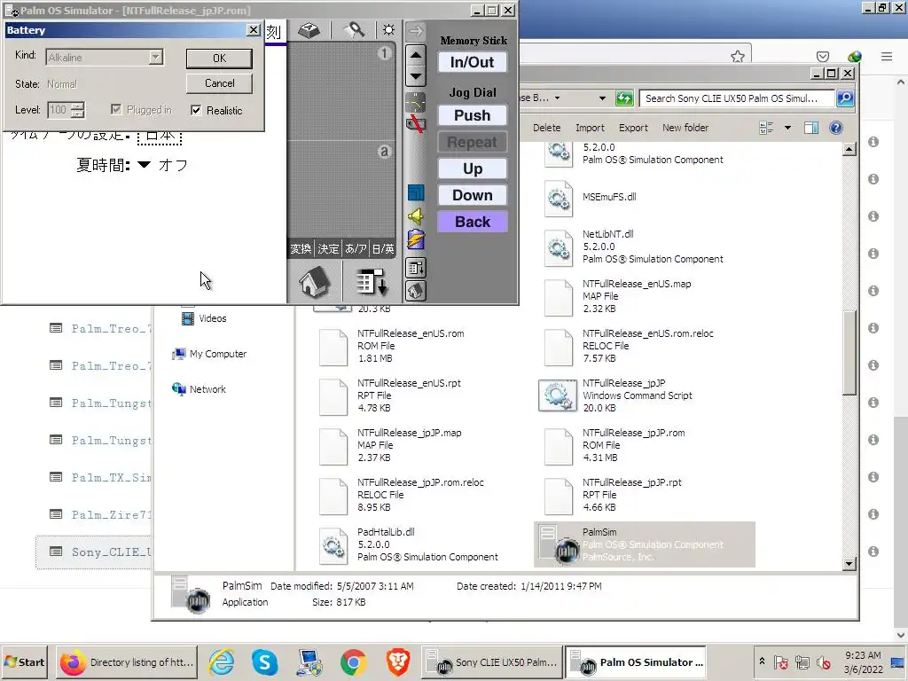Click the blue search magnifier button
The width and height of the screenshot is (908, 681).
click(x=845, y=98)
